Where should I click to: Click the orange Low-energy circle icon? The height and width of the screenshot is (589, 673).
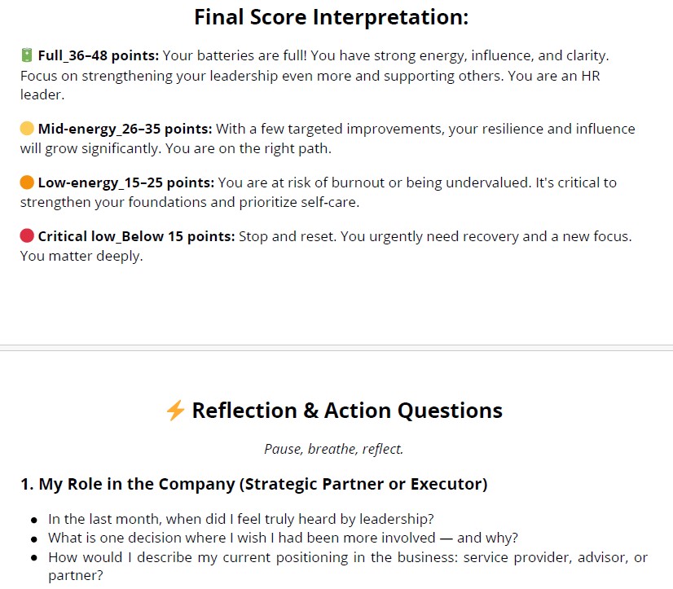pos(27,182)
